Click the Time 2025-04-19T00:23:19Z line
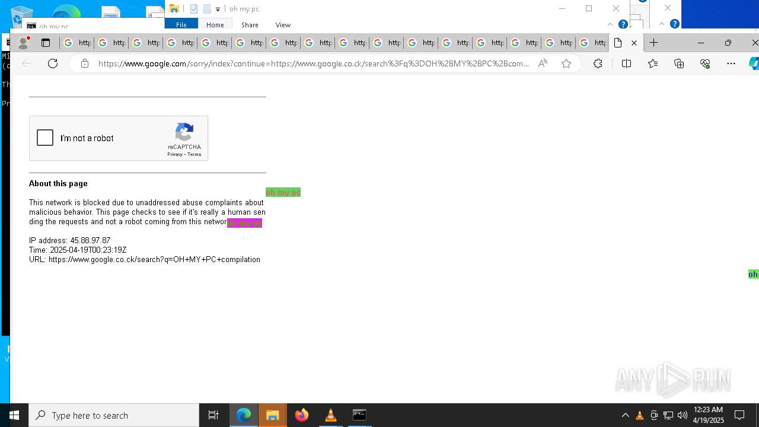The image size is (759, 427). pyautogui.click(x=78, y=250)
